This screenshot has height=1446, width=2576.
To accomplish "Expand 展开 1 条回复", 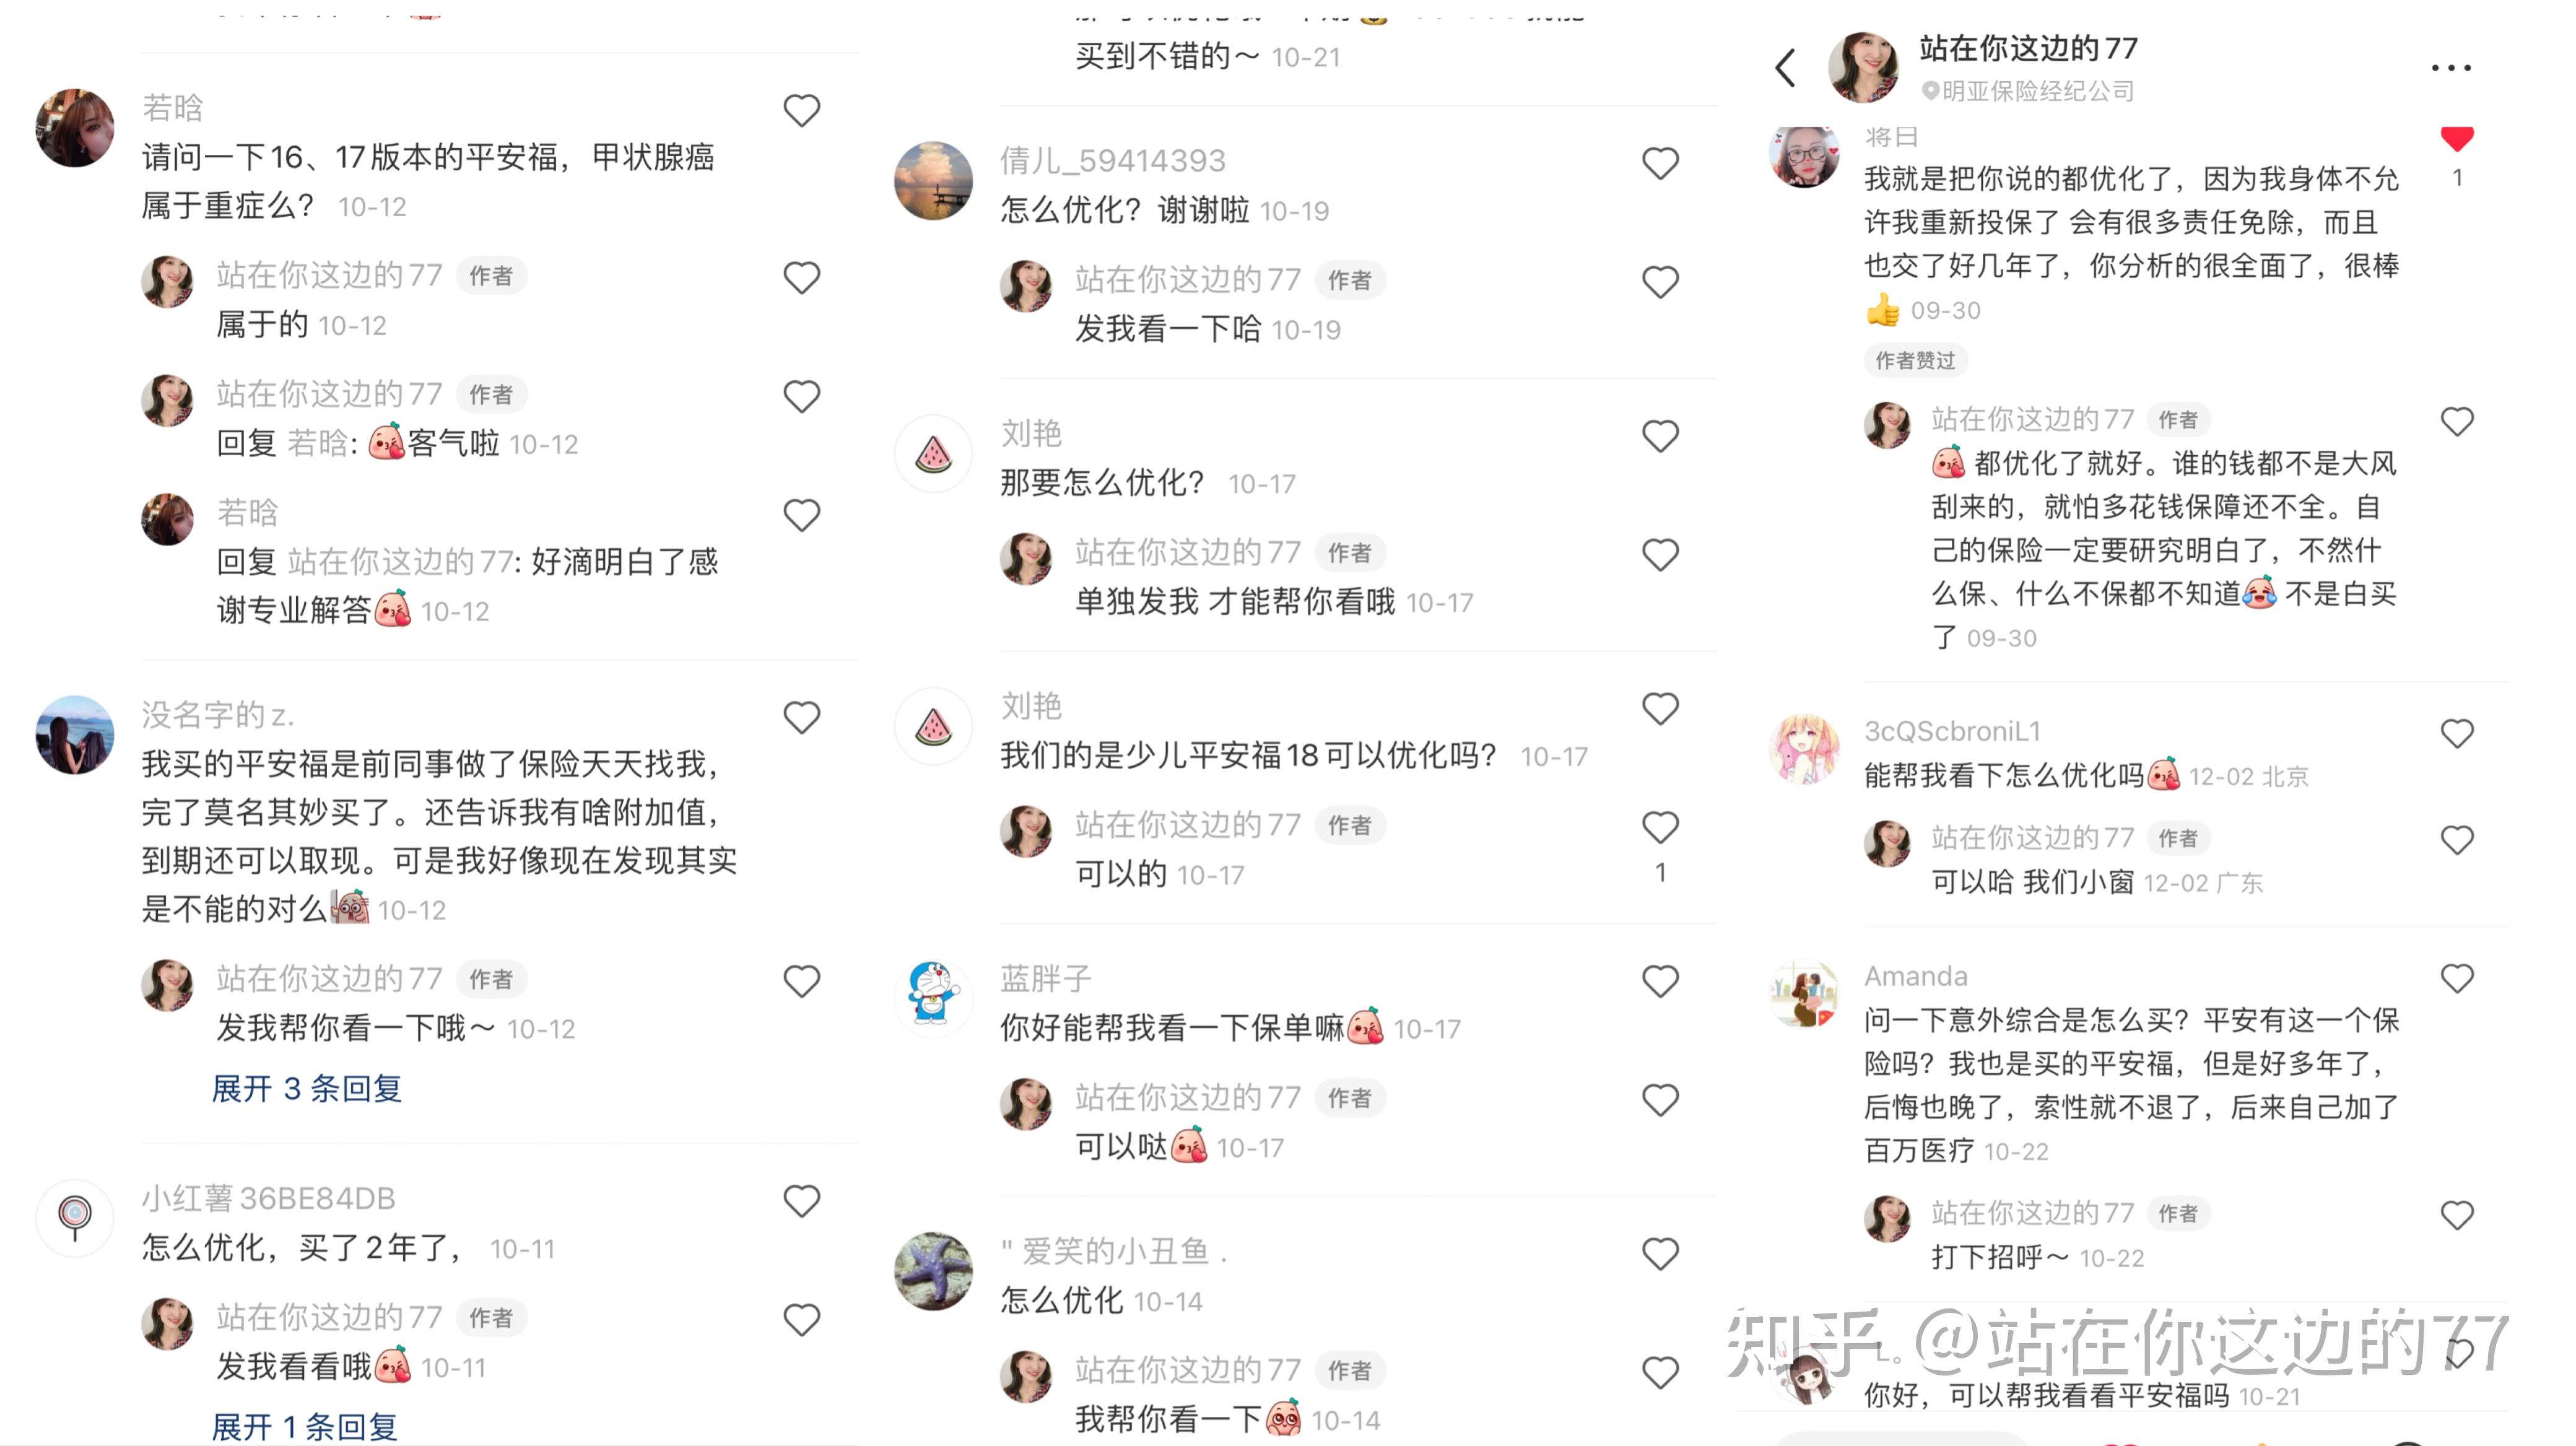I will coord(305,1426).
